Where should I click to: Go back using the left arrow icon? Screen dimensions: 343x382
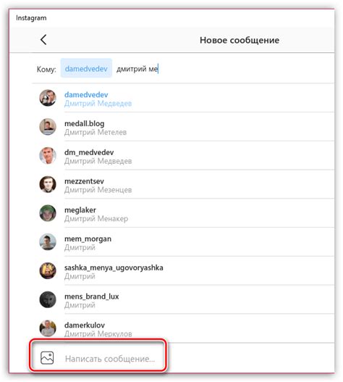[x=43, y=40]
